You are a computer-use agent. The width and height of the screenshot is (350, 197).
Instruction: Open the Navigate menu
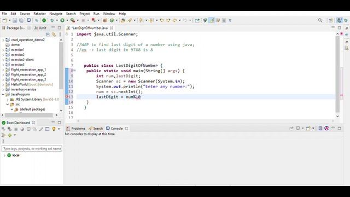[56, 14]
